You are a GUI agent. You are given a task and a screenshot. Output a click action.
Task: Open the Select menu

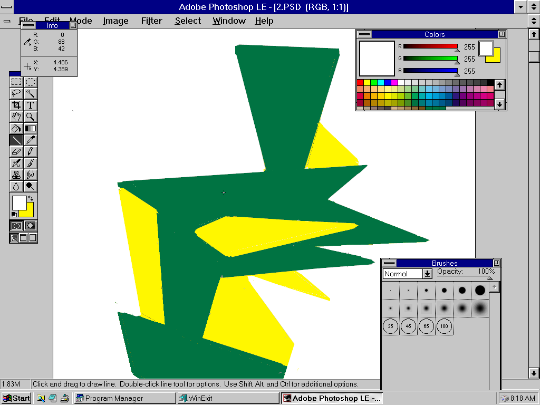coord(188,21)
